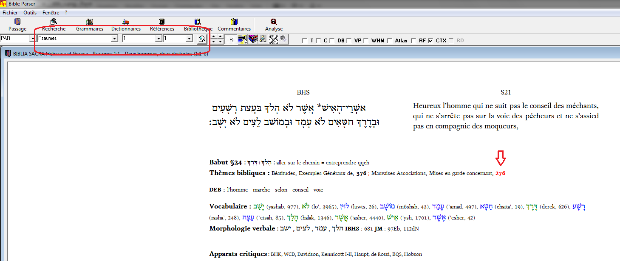Toggle the C checkbox

[x=317, y=41]
